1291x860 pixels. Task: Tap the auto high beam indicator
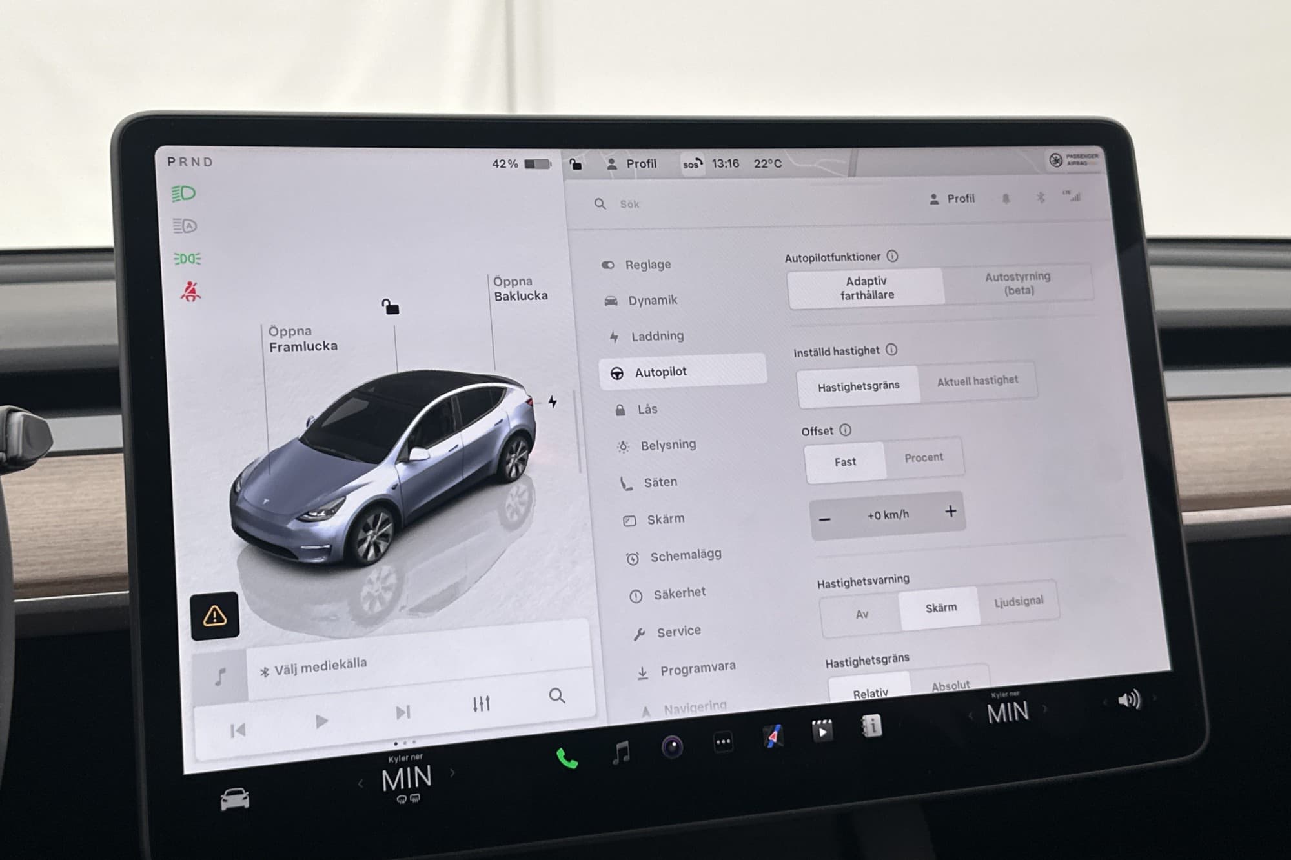[x=185, y=226]
